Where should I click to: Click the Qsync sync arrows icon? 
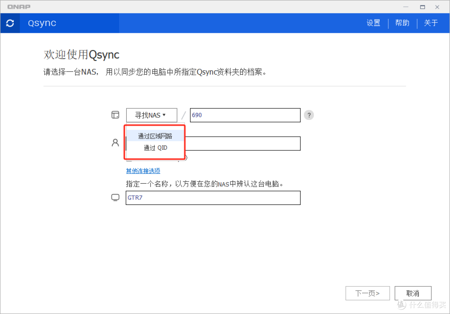click(x=10, y=23)
